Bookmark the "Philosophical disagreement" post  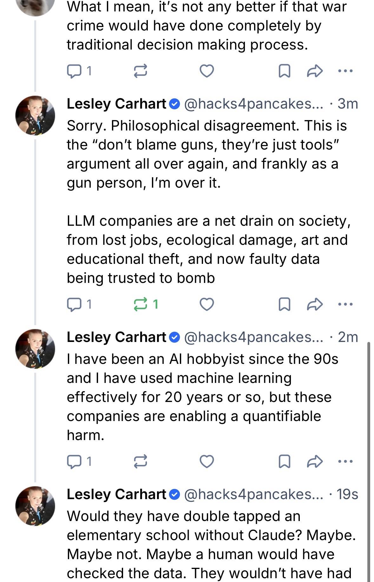tap(284, 304)
